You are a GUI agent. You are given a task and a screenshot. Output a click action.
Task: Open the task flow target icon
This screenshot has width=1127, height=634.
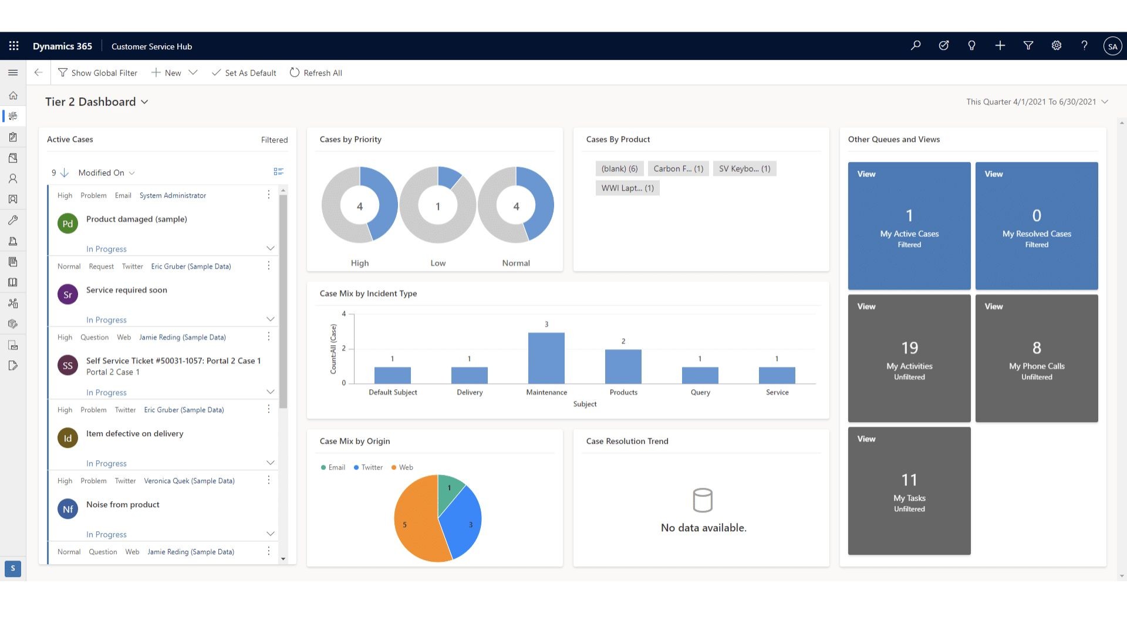(943, 46)
